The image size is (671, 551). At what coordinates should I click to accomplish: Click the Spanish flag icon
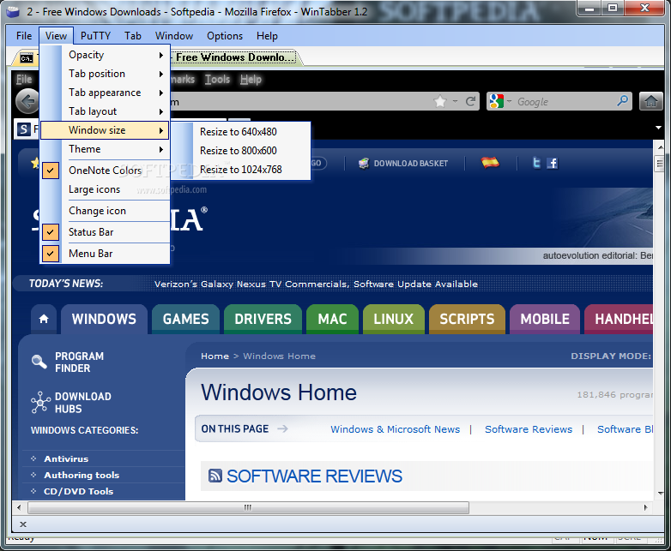pos(490,163)
